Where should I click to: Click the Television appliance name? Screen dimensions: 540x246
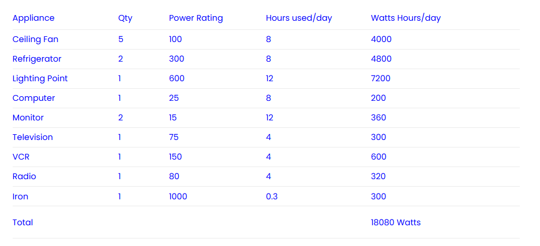(x=33, y=137)
